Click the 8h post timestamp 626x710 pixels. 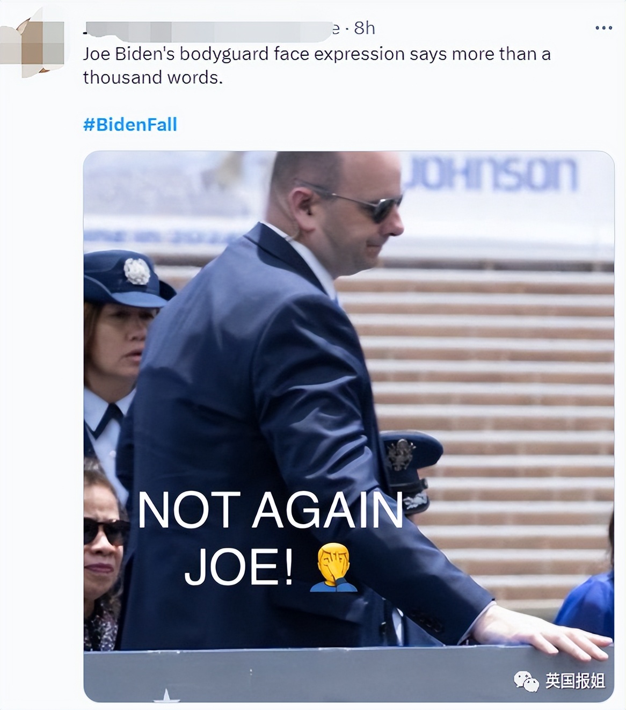tap(365, 28)
